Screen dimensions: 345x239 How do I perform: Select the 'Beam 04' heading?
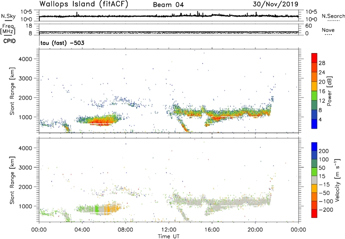tap(168, 5)
